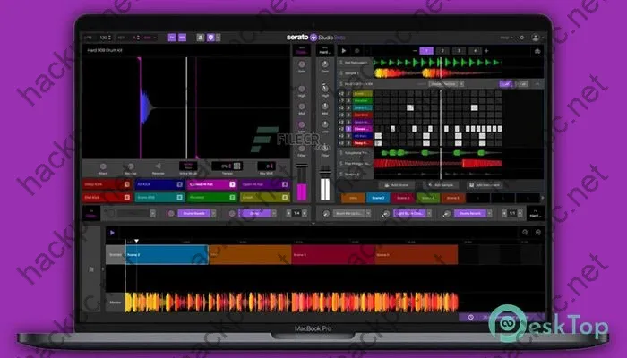Click the minus icon before pattern 1

[415, 51]
